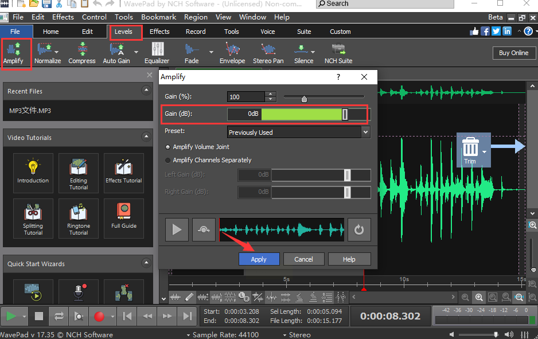Click the Trim trash can icon
The width and height of the screenshot is (538, 339).
470,148
